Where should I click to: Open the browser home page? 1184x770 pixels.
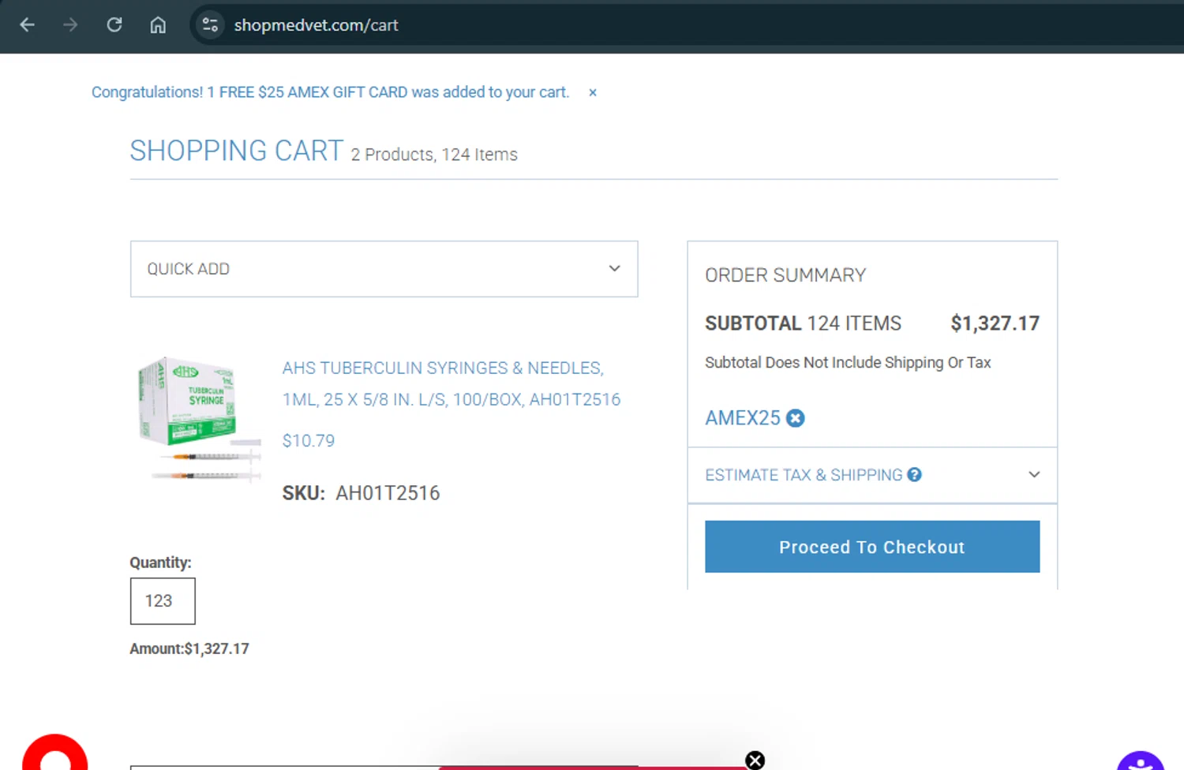158,25
